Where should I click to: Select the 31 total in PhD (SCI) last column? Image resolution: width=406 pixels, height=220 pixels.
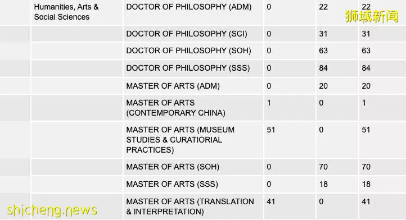tap(366, 34)
